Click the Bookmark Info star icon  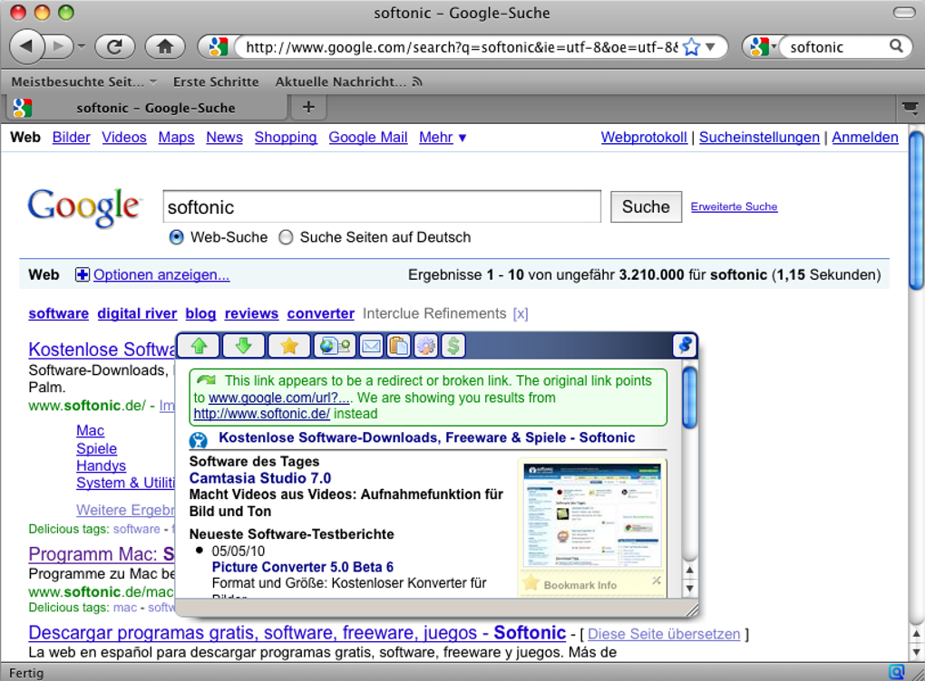coord(531,583)
